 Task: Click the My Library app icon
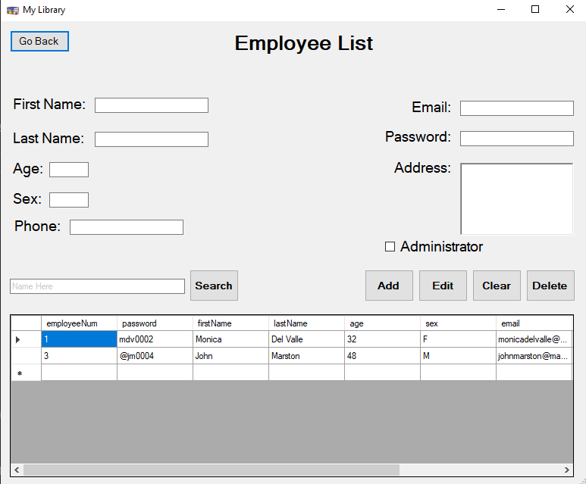click(13, 10)
